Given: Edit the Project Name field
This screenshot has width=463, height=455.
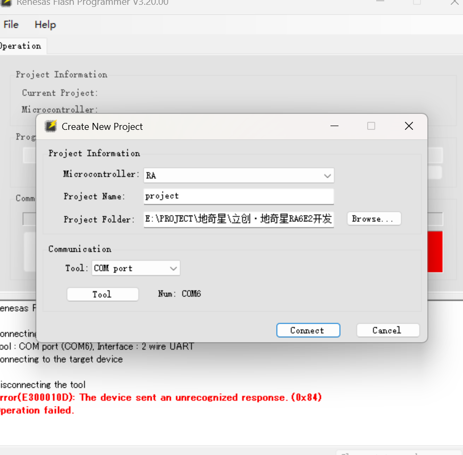Looking at the screenshot, I should [x=238, y=196].
